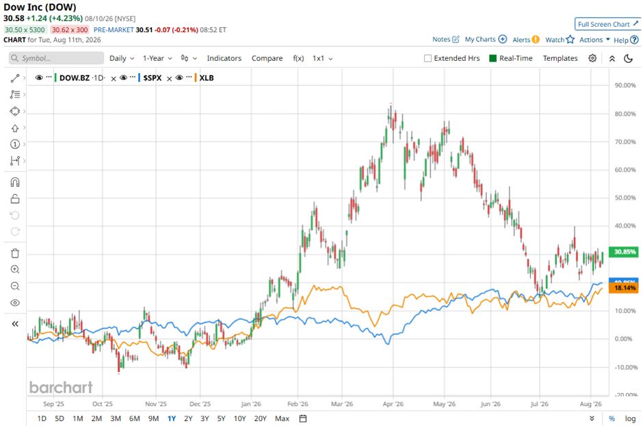The image size is (643, 426).
Task: Open Alerts link
Action: click(526, 40)
